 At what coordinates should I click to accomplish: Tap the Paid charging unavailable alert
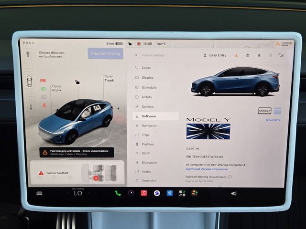[76, 152]
